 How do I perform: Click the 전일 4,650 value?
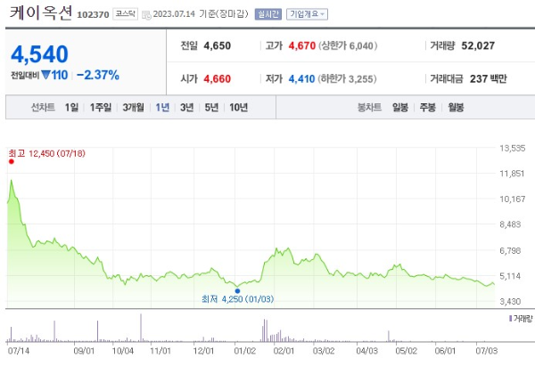click(x=217, y=45)
